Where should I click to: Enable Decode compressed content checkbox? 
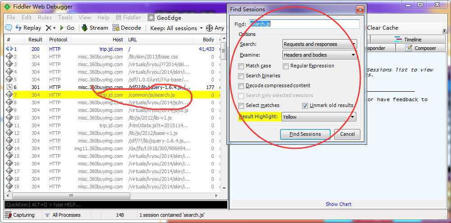[x=241, y=86]
